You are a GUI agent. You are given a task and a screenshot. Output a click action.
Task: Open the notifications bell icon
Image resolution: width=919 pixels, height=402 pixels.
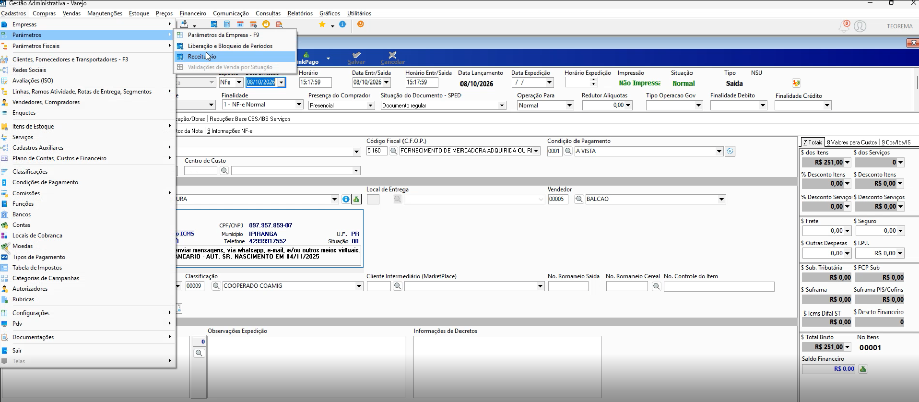coord(844,26)
